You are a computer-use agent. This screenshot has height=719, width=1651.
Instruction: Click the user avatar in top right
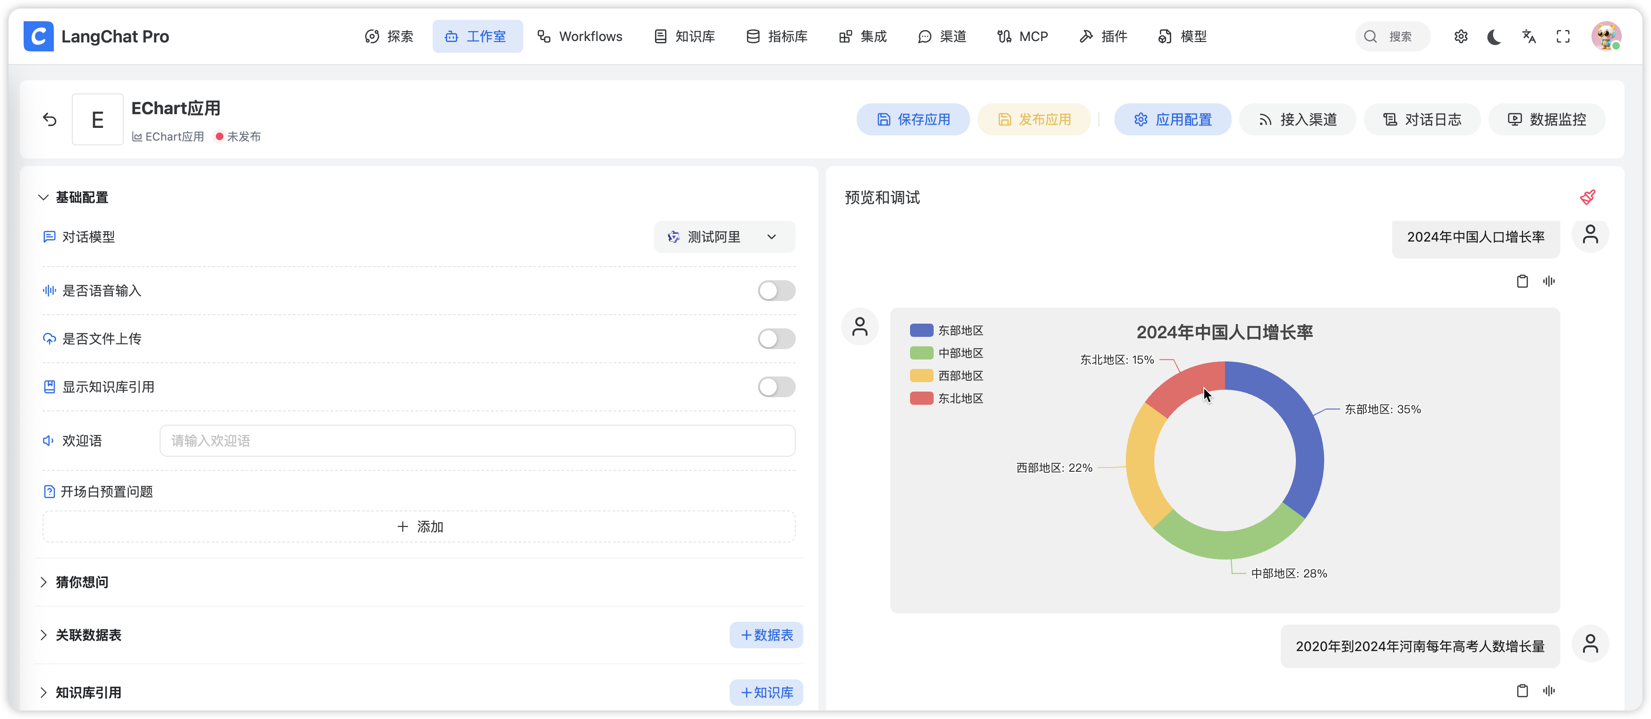1606,36
